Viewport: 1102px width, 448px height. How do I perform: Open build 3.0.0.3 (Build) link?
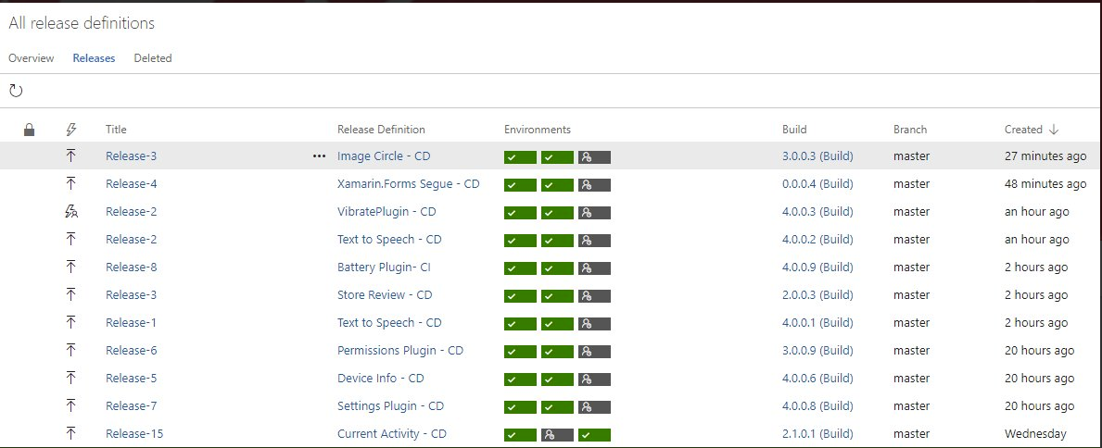pyautogui.click(x=817, y=156)
